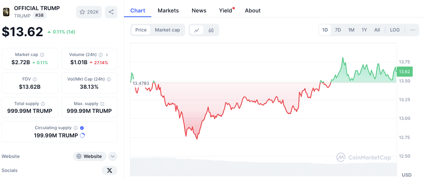Viewport: 424px width, 179px height.
Task: Switch to the Yield tab
Action: click(x=226, y=11)
